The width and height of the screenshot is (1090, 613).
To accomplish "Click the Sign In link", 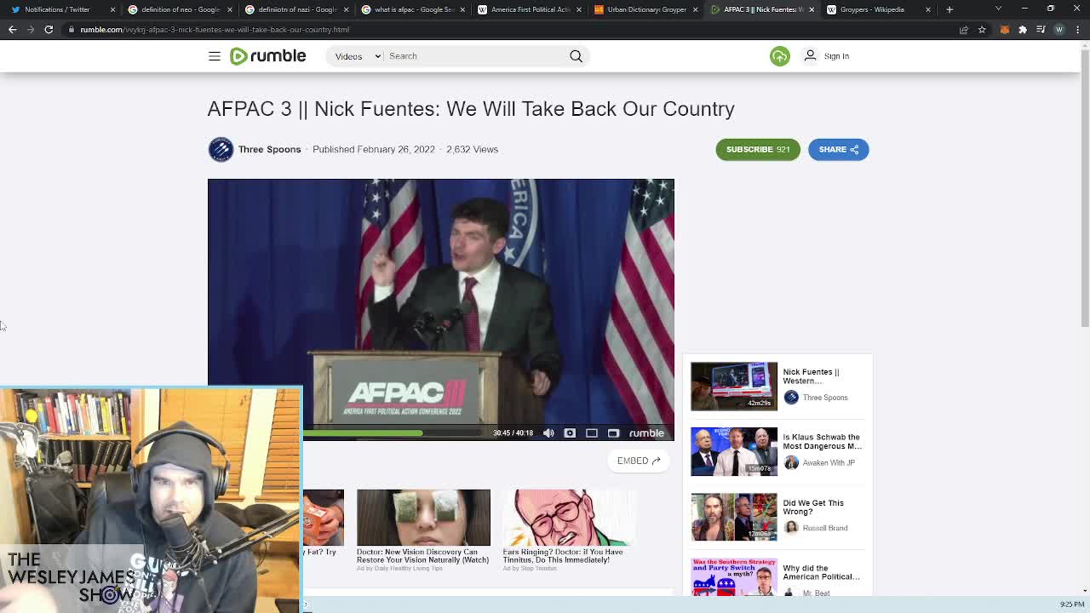I will click(836, 56).
